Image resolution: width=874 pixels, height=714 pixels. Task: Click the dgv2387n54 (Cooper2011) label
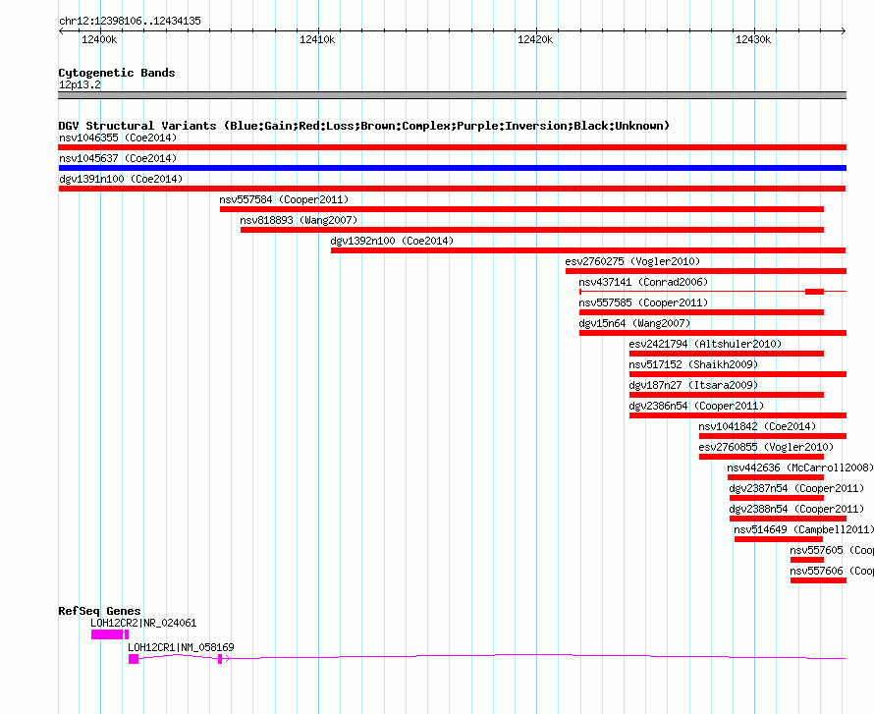(796, 488)
